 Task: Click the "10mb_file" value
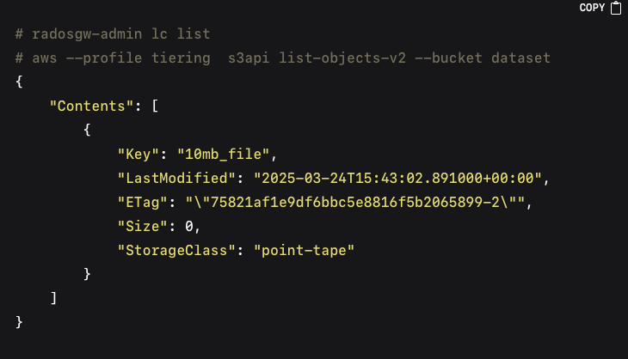pos(223,154)
